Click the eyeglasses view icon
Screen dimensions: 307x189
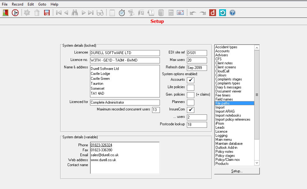[x=100, y=13]
